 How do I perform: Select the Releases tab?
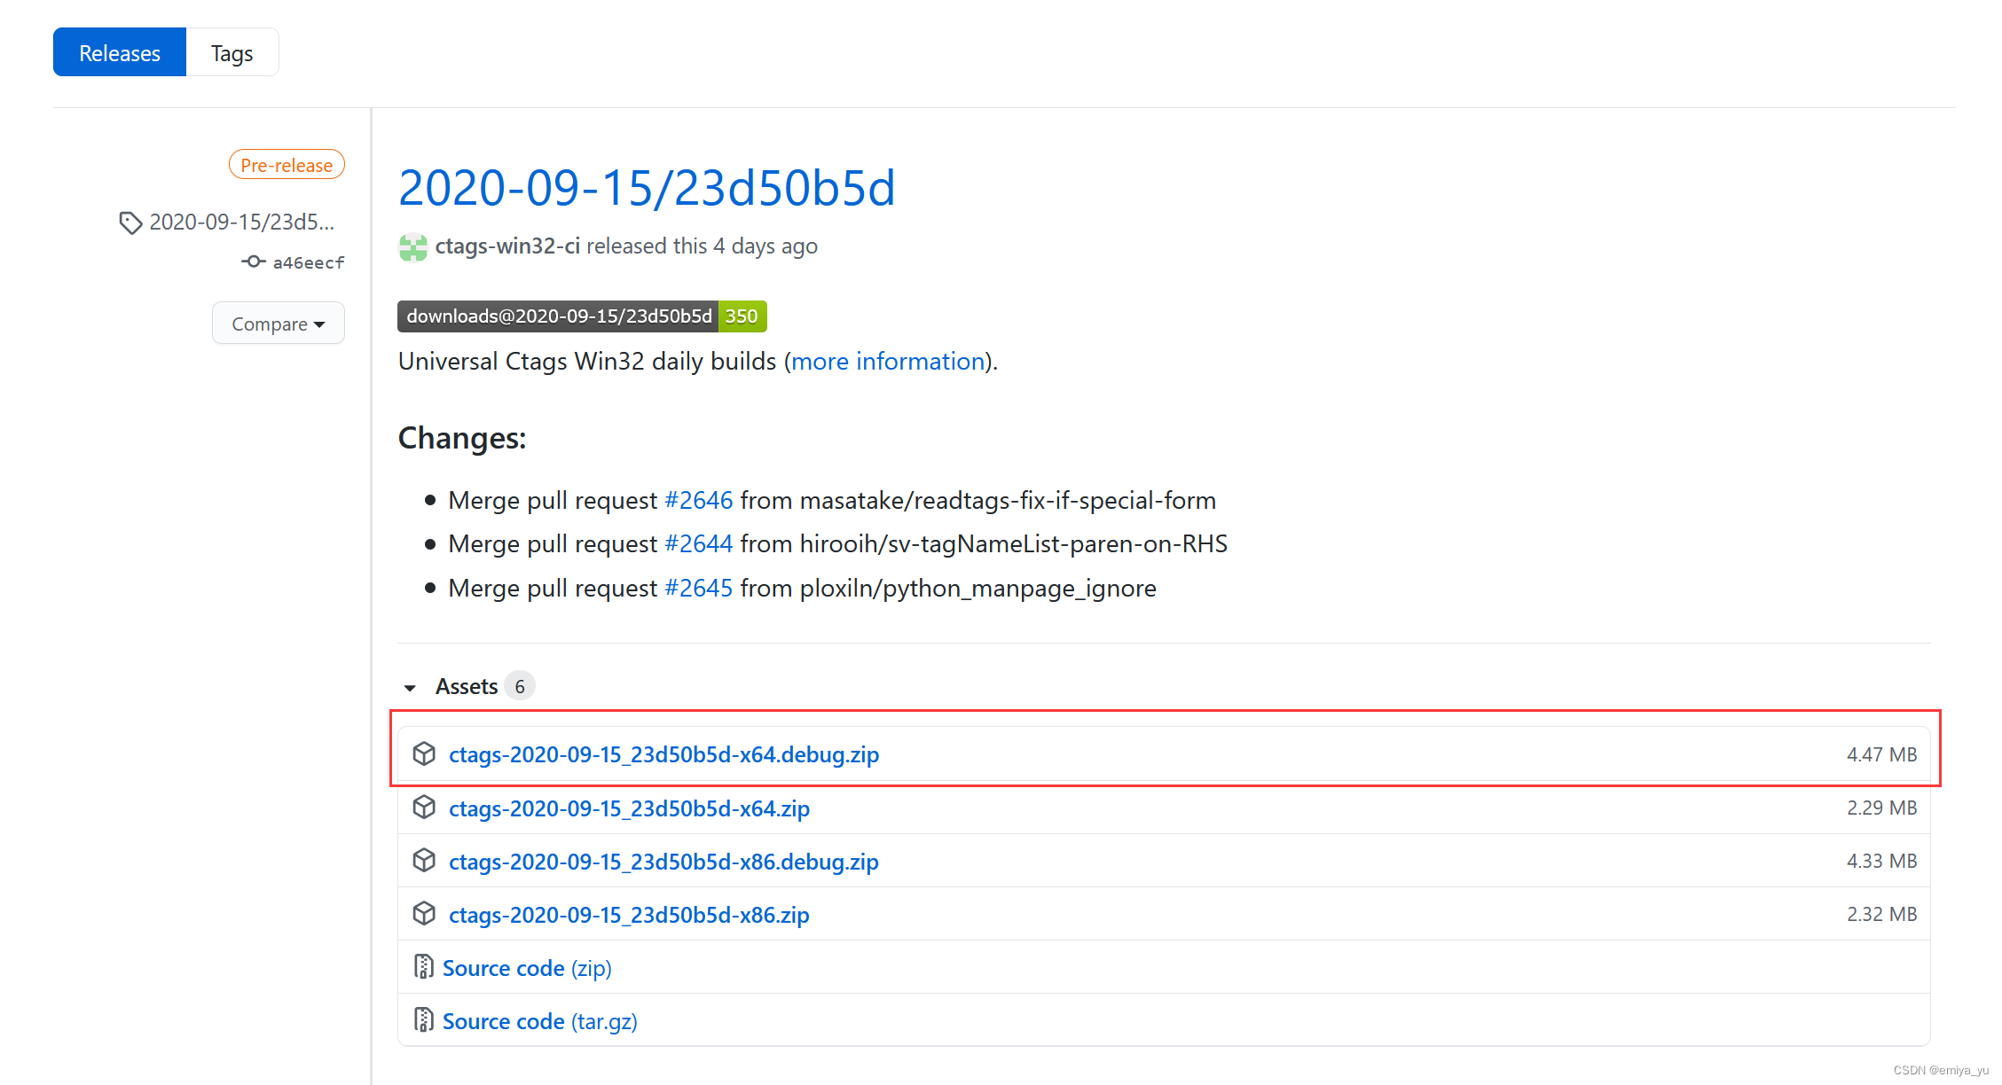pyautogui.click(x=120, y=53)
